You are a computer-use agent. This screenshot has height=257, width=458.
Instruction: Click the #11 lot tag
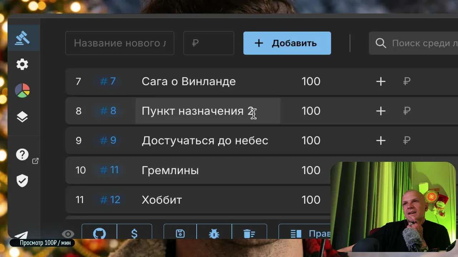pos(109,170)
